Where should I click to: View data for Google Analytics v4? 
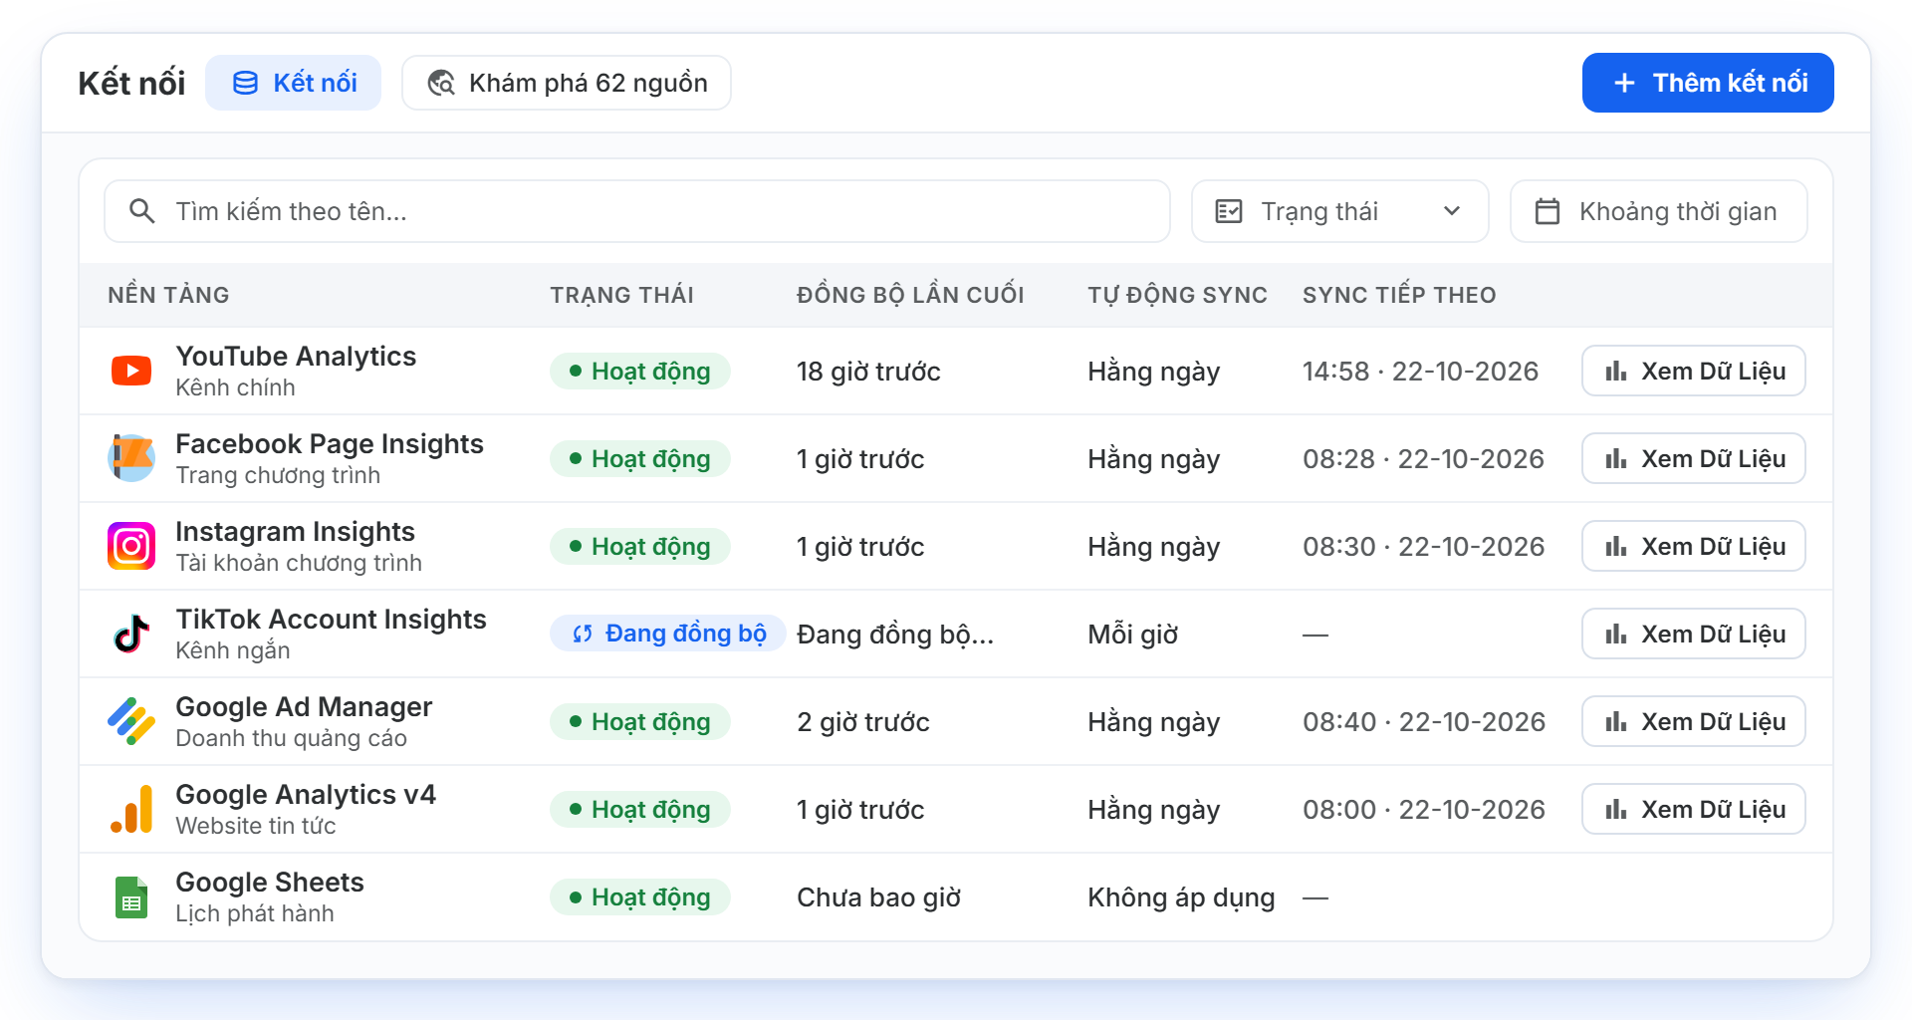coord(1694,809)
